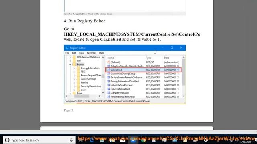
Task: Click tree pane scroll down arrow
Action: [x=103, y=93]
